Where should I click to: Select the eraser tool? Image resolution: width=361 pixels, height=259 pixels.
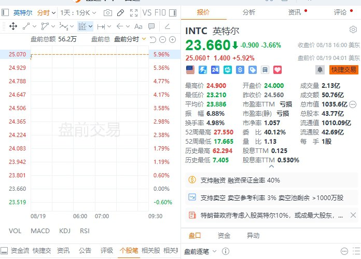[168, 26]
